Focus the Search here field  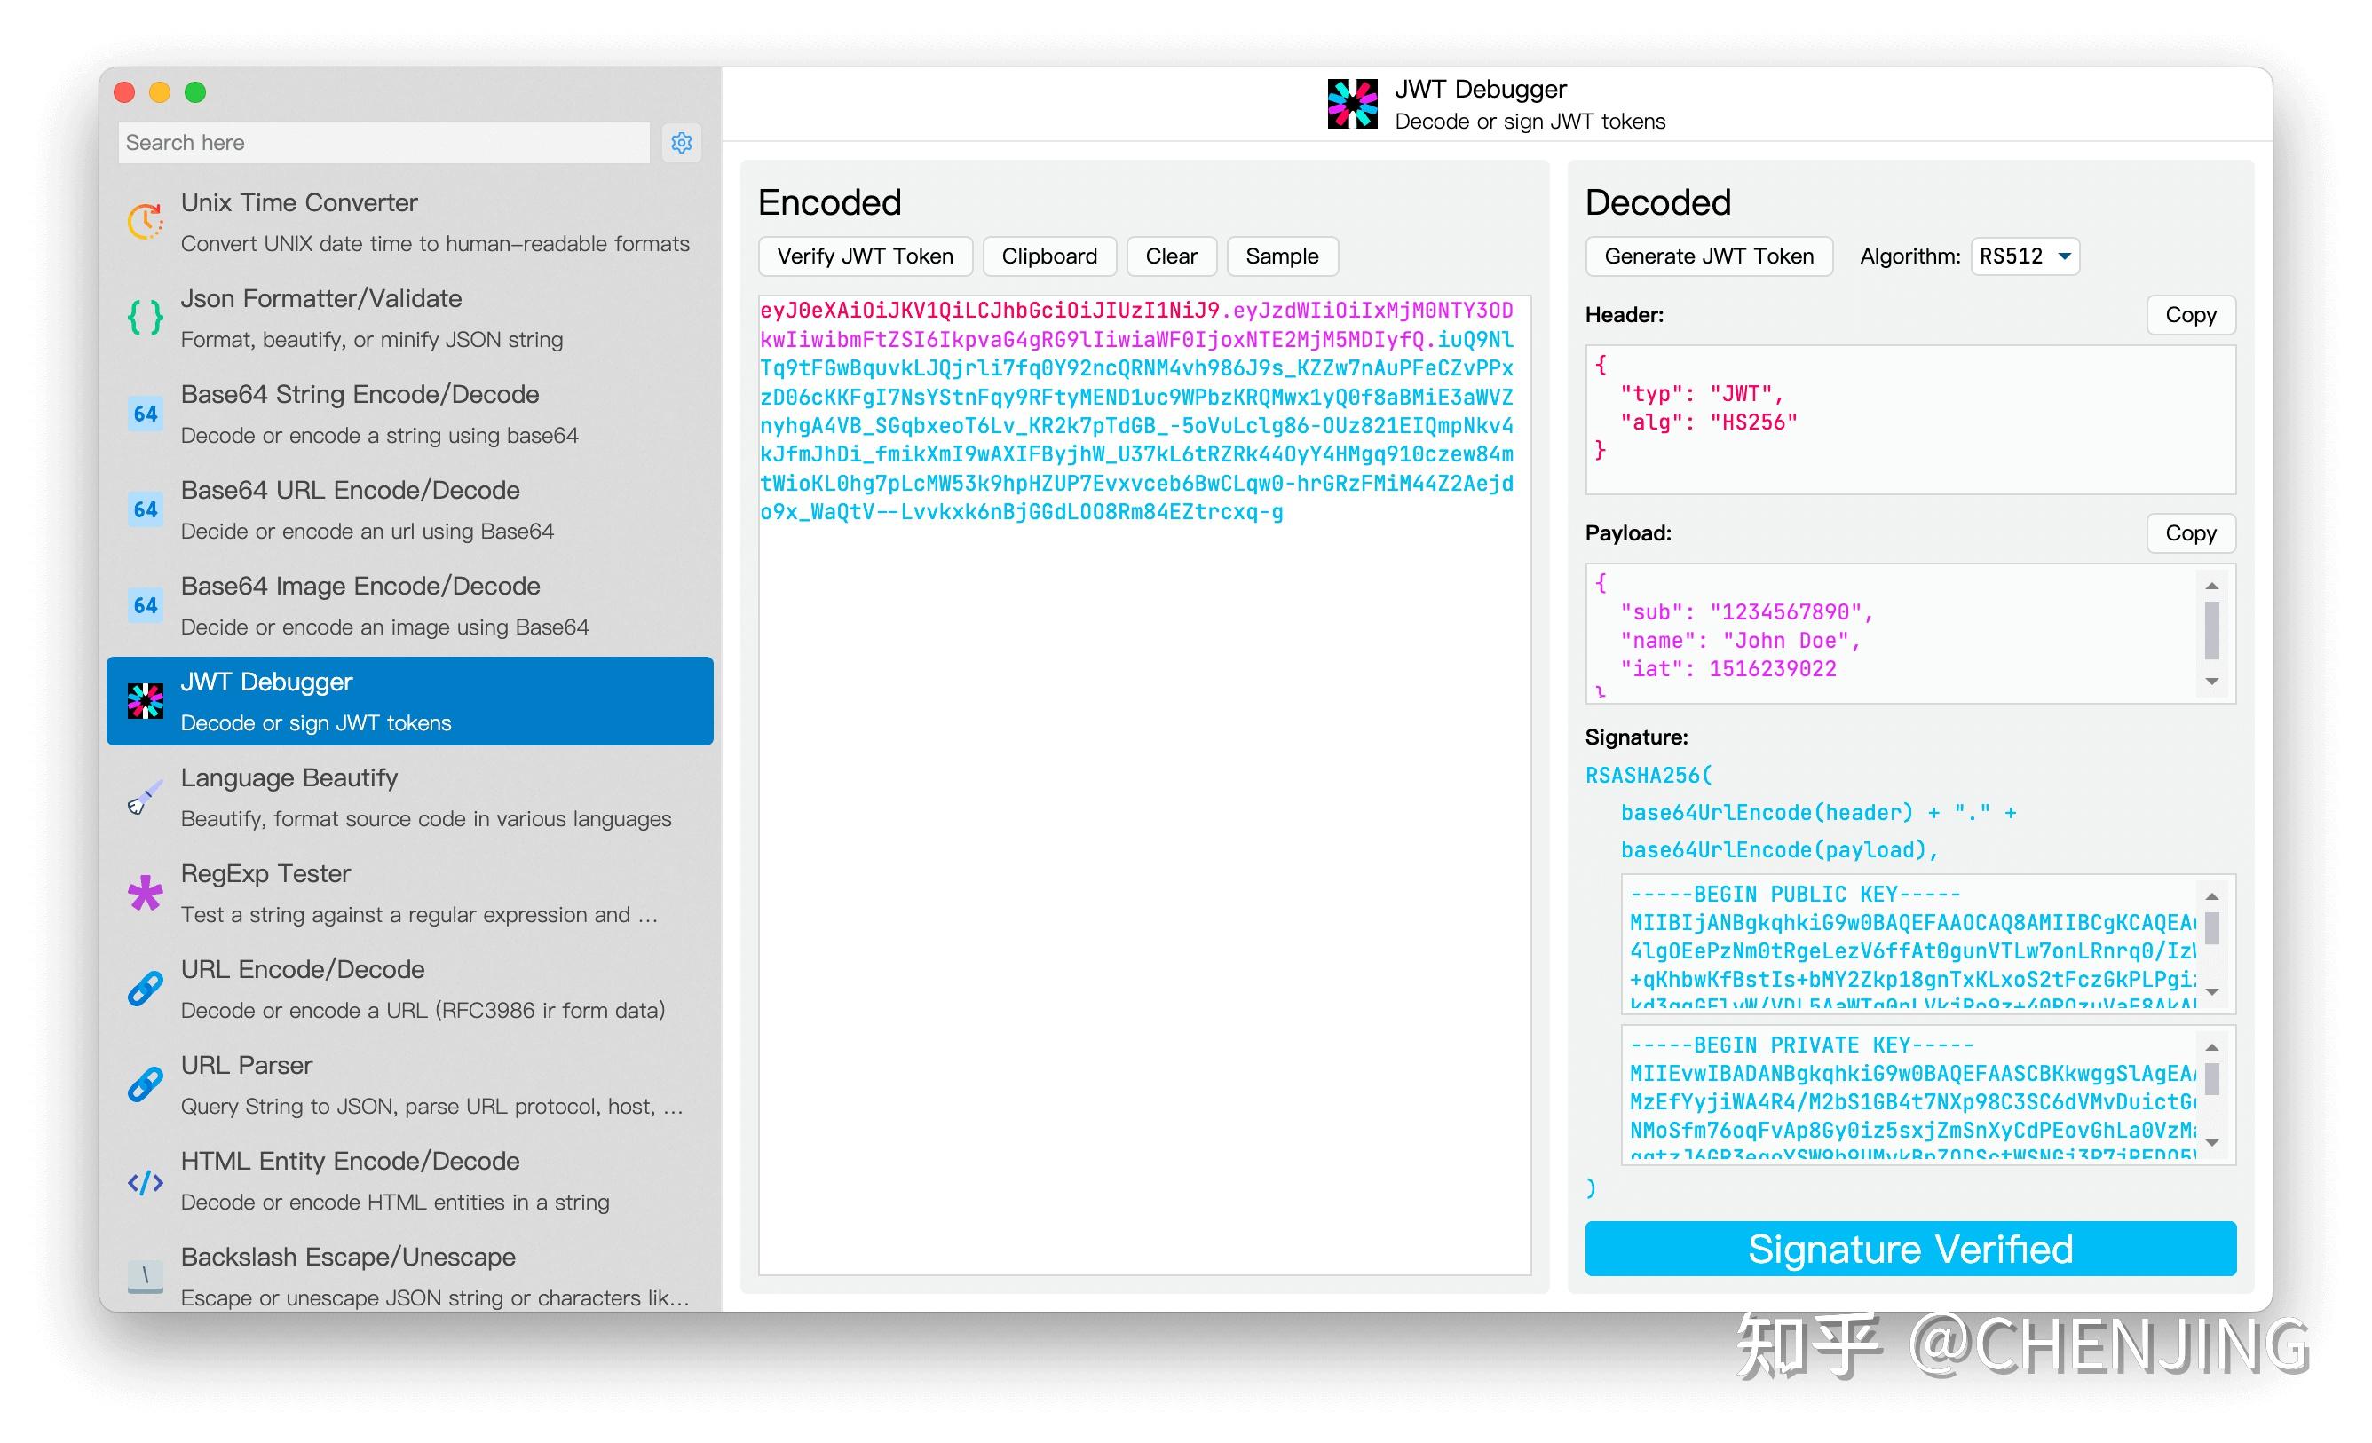(384, 143)
